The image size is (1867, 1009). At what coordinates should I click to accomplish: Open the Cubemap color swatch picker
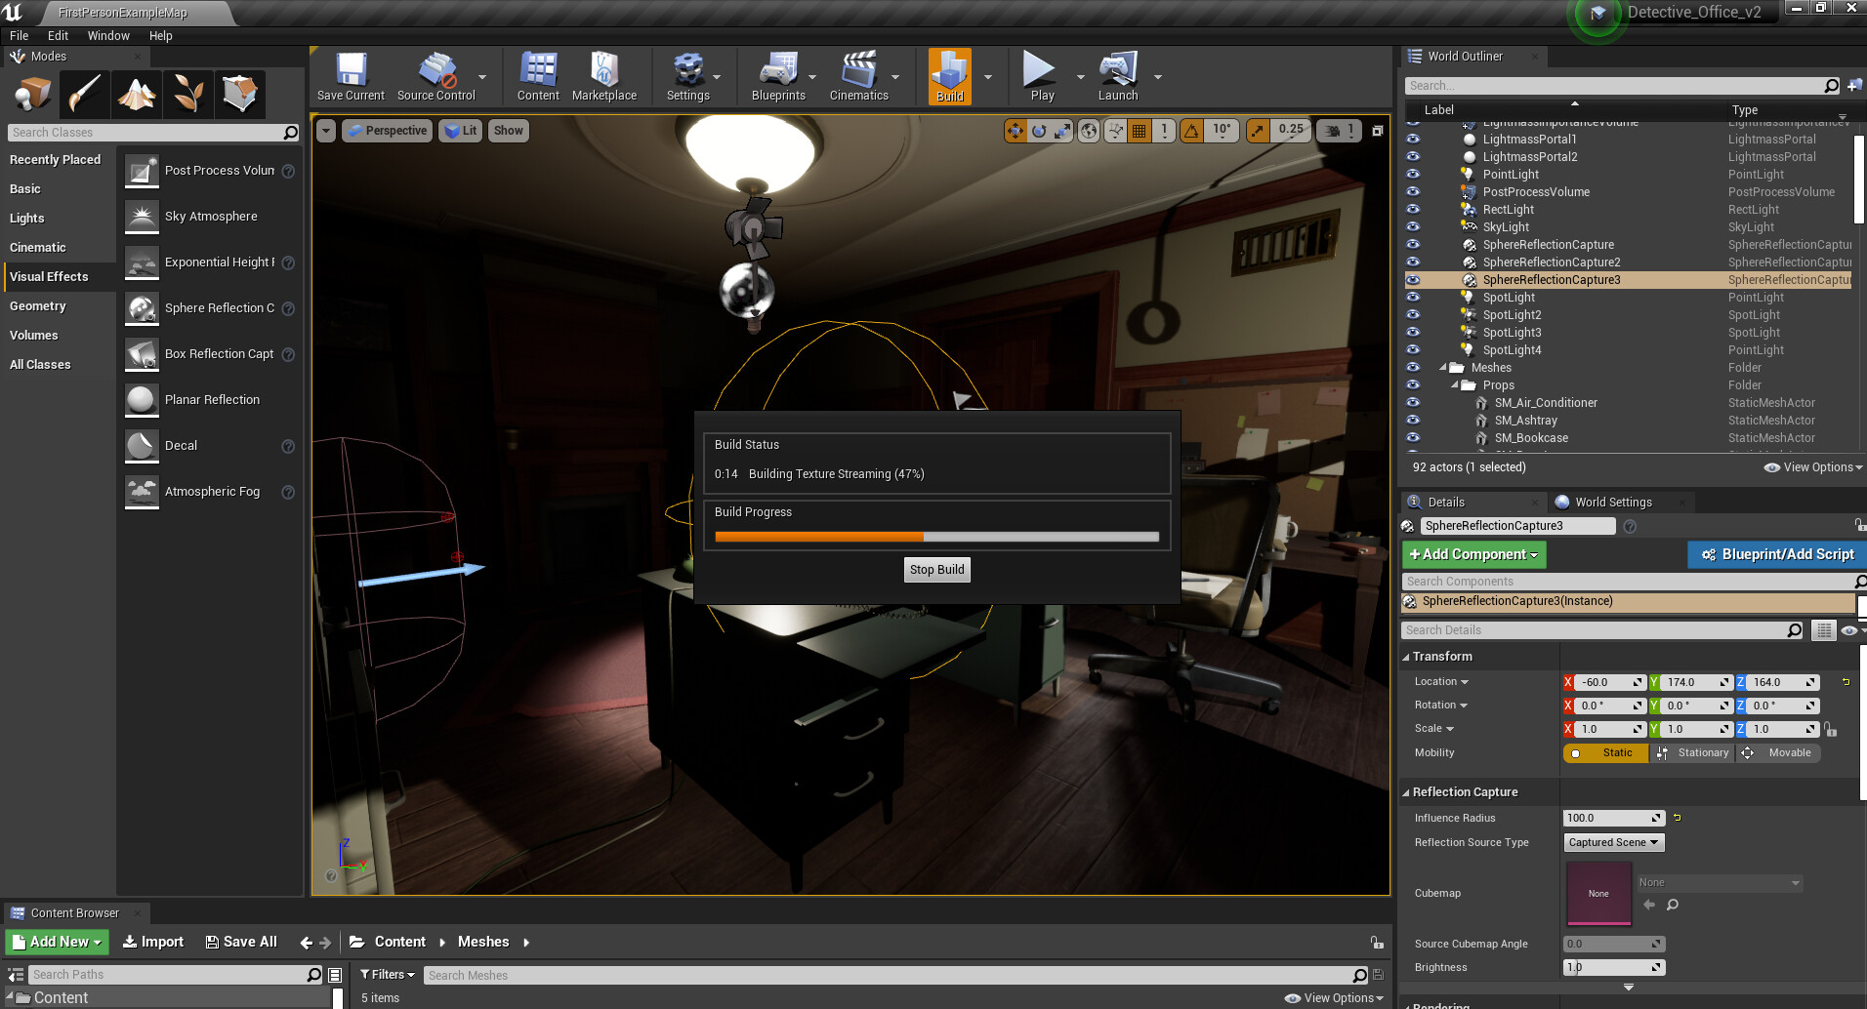[1598, 893]
